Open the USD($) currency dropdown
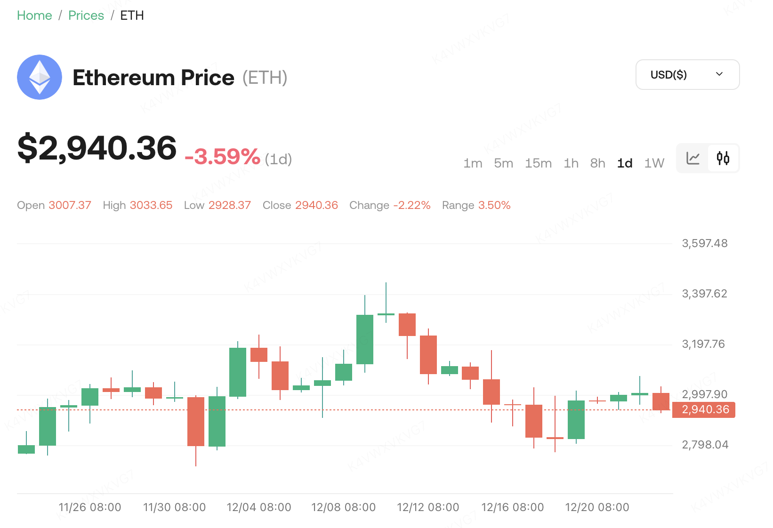Screen dimensions: 773x528 687,75
